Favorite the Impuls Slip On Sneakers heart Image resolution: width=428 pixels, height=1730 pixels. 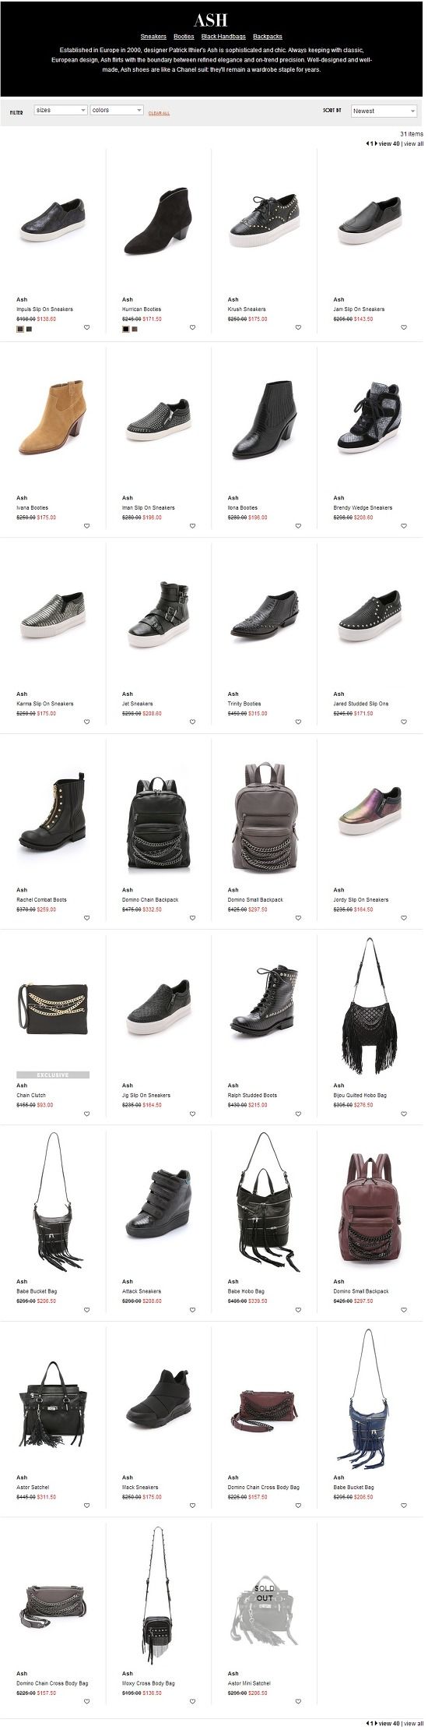(86, 328)
